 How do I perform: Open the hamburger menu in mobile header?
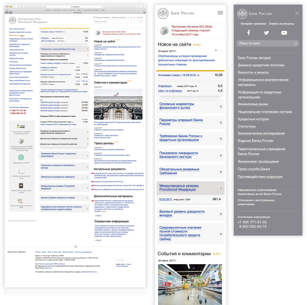220,13
